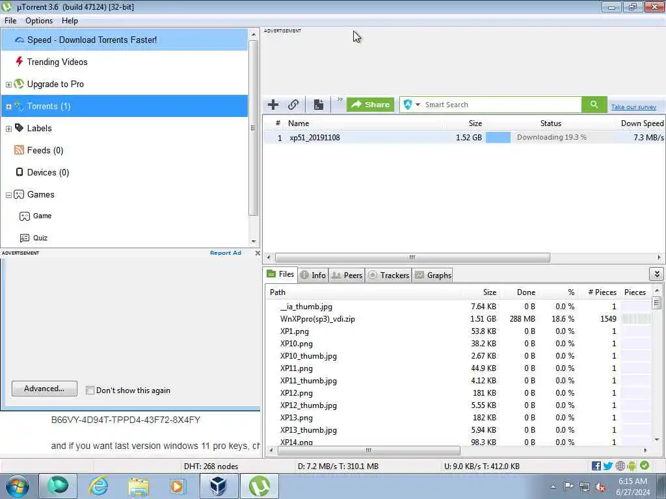The width and height of the screenshot is (666, 499).
Task: Open the File menu
Action: click(x=10, y=21)
